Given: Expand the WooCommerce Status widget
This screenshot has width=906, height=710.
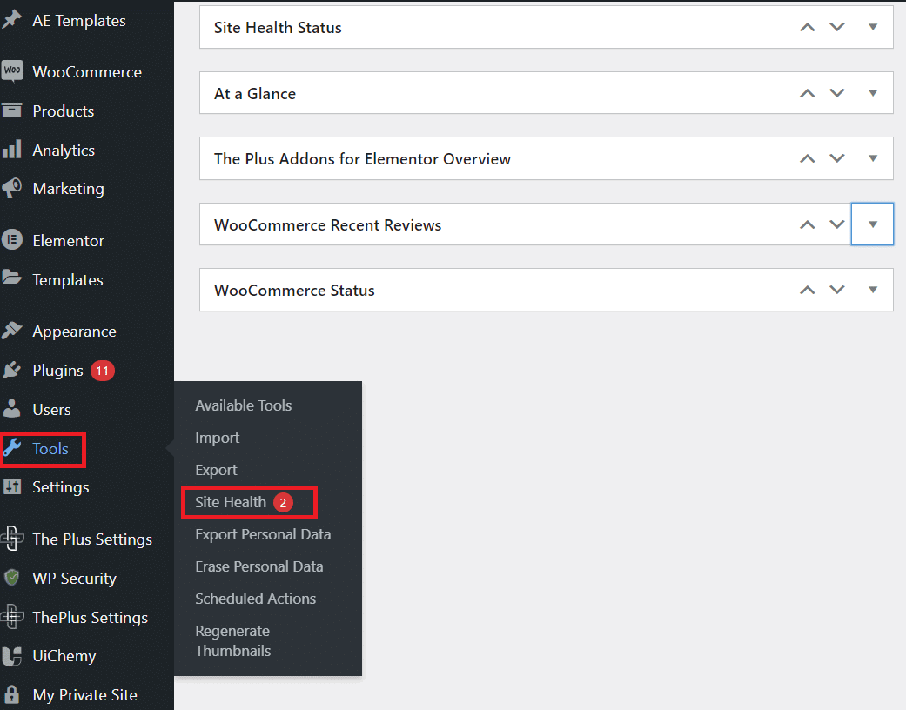Looking at the screenshot, I should (872, 289).
